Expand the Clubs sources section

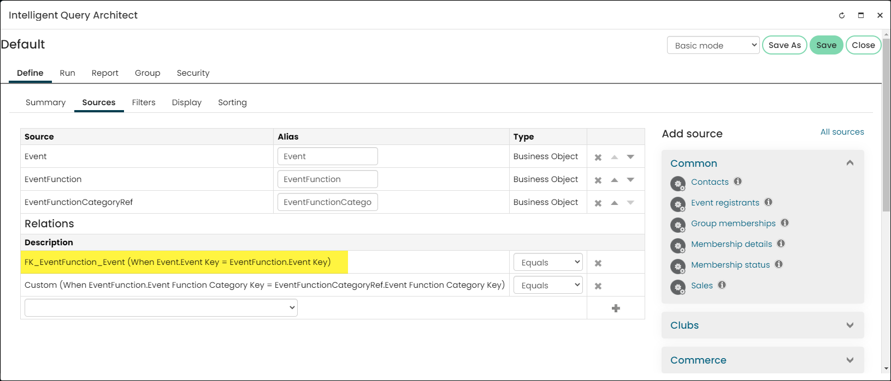[850, 325]
